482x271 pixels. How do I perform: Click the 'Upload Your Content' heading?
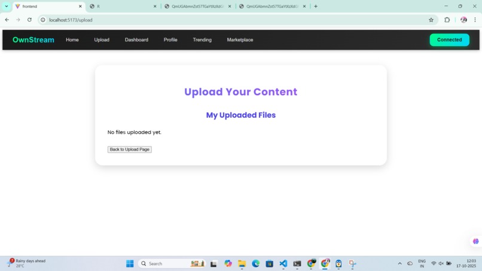coord(240,92)
